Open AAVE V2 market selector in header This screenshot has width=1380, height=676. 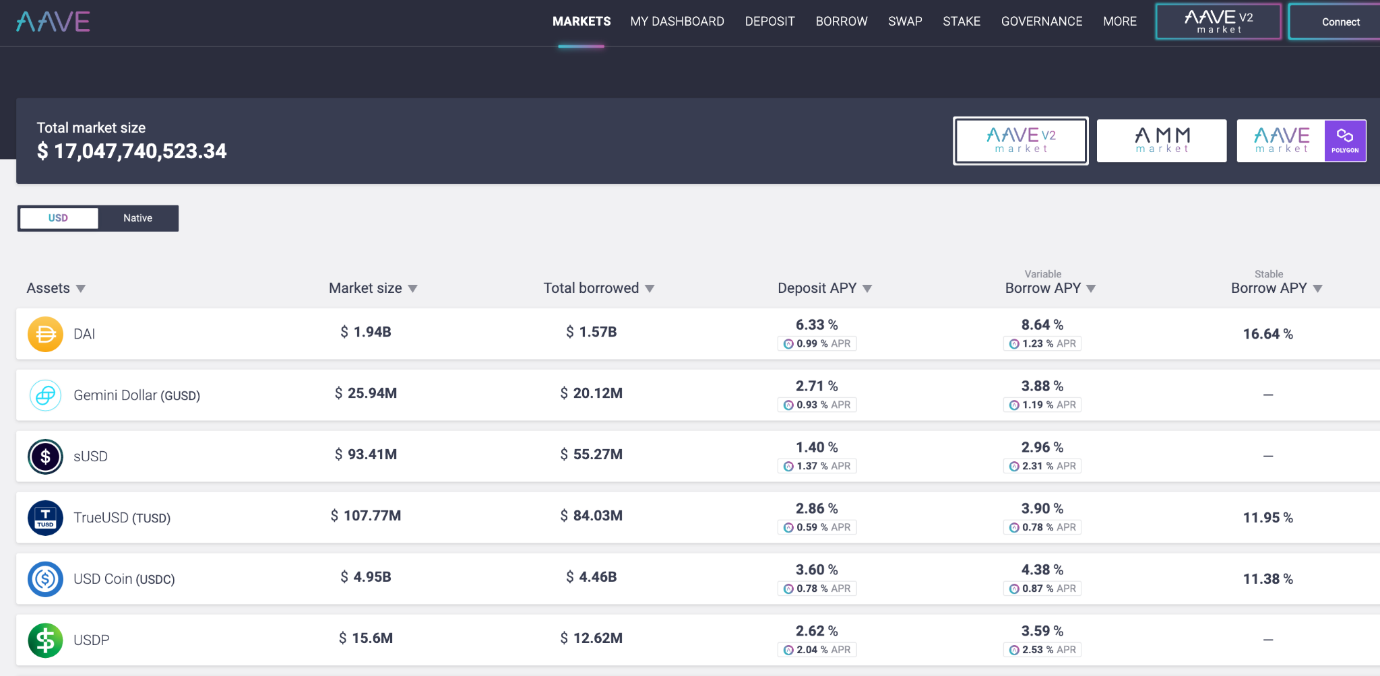coord(1218,22)
